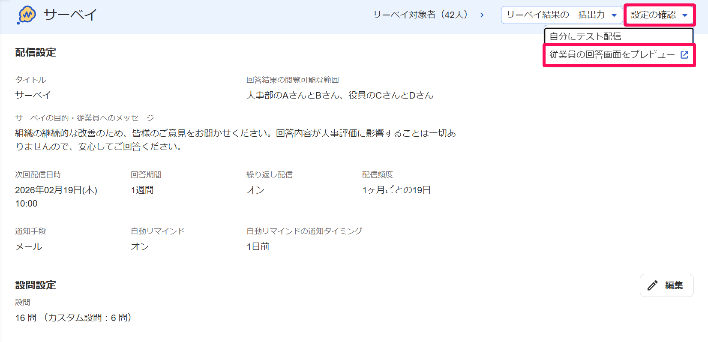Click the 通知手段 label
This screenshot has width=708, height=342.
[x=30, y=231]
